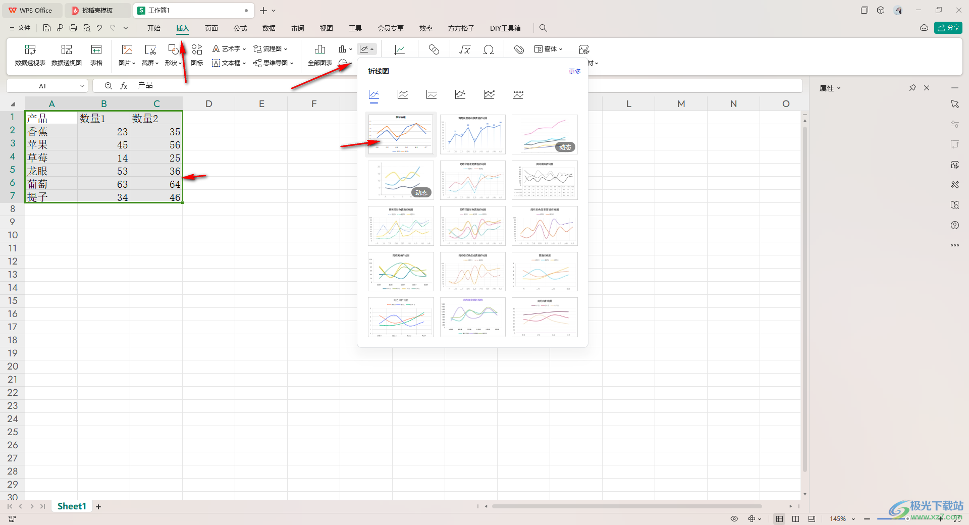Click the zoom magnifier beside fx
Screen dimensions: 969x525
click(x=108, y=86)
